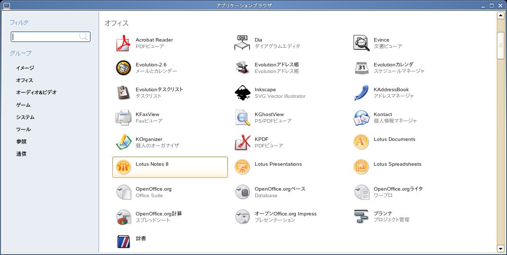Click the プレゼンテーション description
The width and height of the screenshot is (507, 255).
[275, 220]
